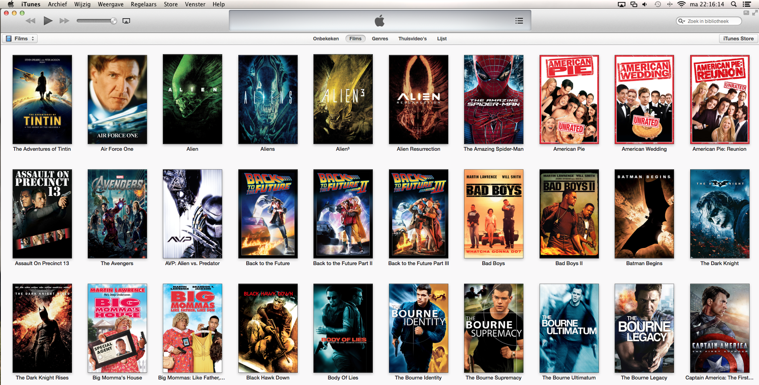The height and width of the screenshot is (385, 759).
Task: Open the search magnifier options dropdown
Action: pyautogui.click(x=681, y=21)
